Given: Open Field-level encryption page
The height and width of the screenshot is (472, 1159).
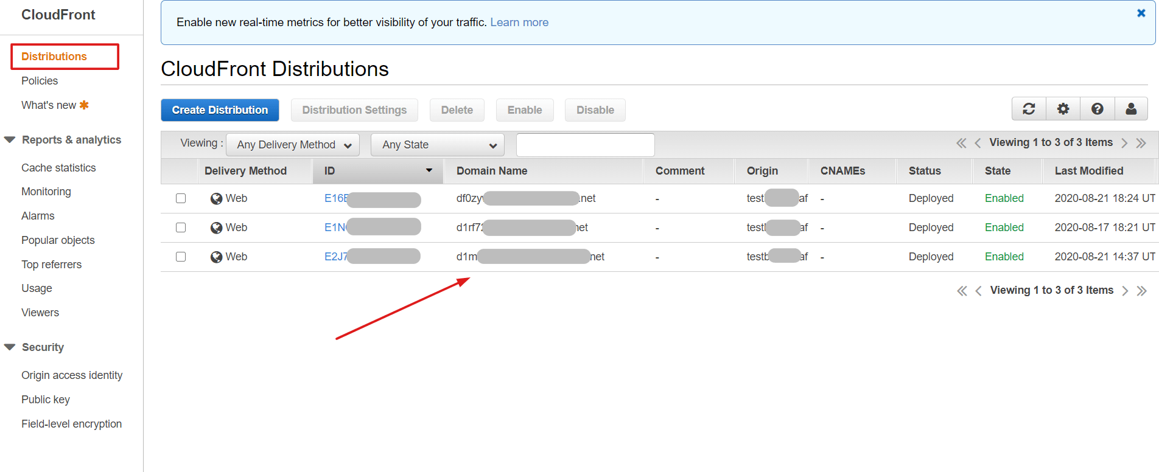Looking at the screenshot, I should click(x=71, y=424).
